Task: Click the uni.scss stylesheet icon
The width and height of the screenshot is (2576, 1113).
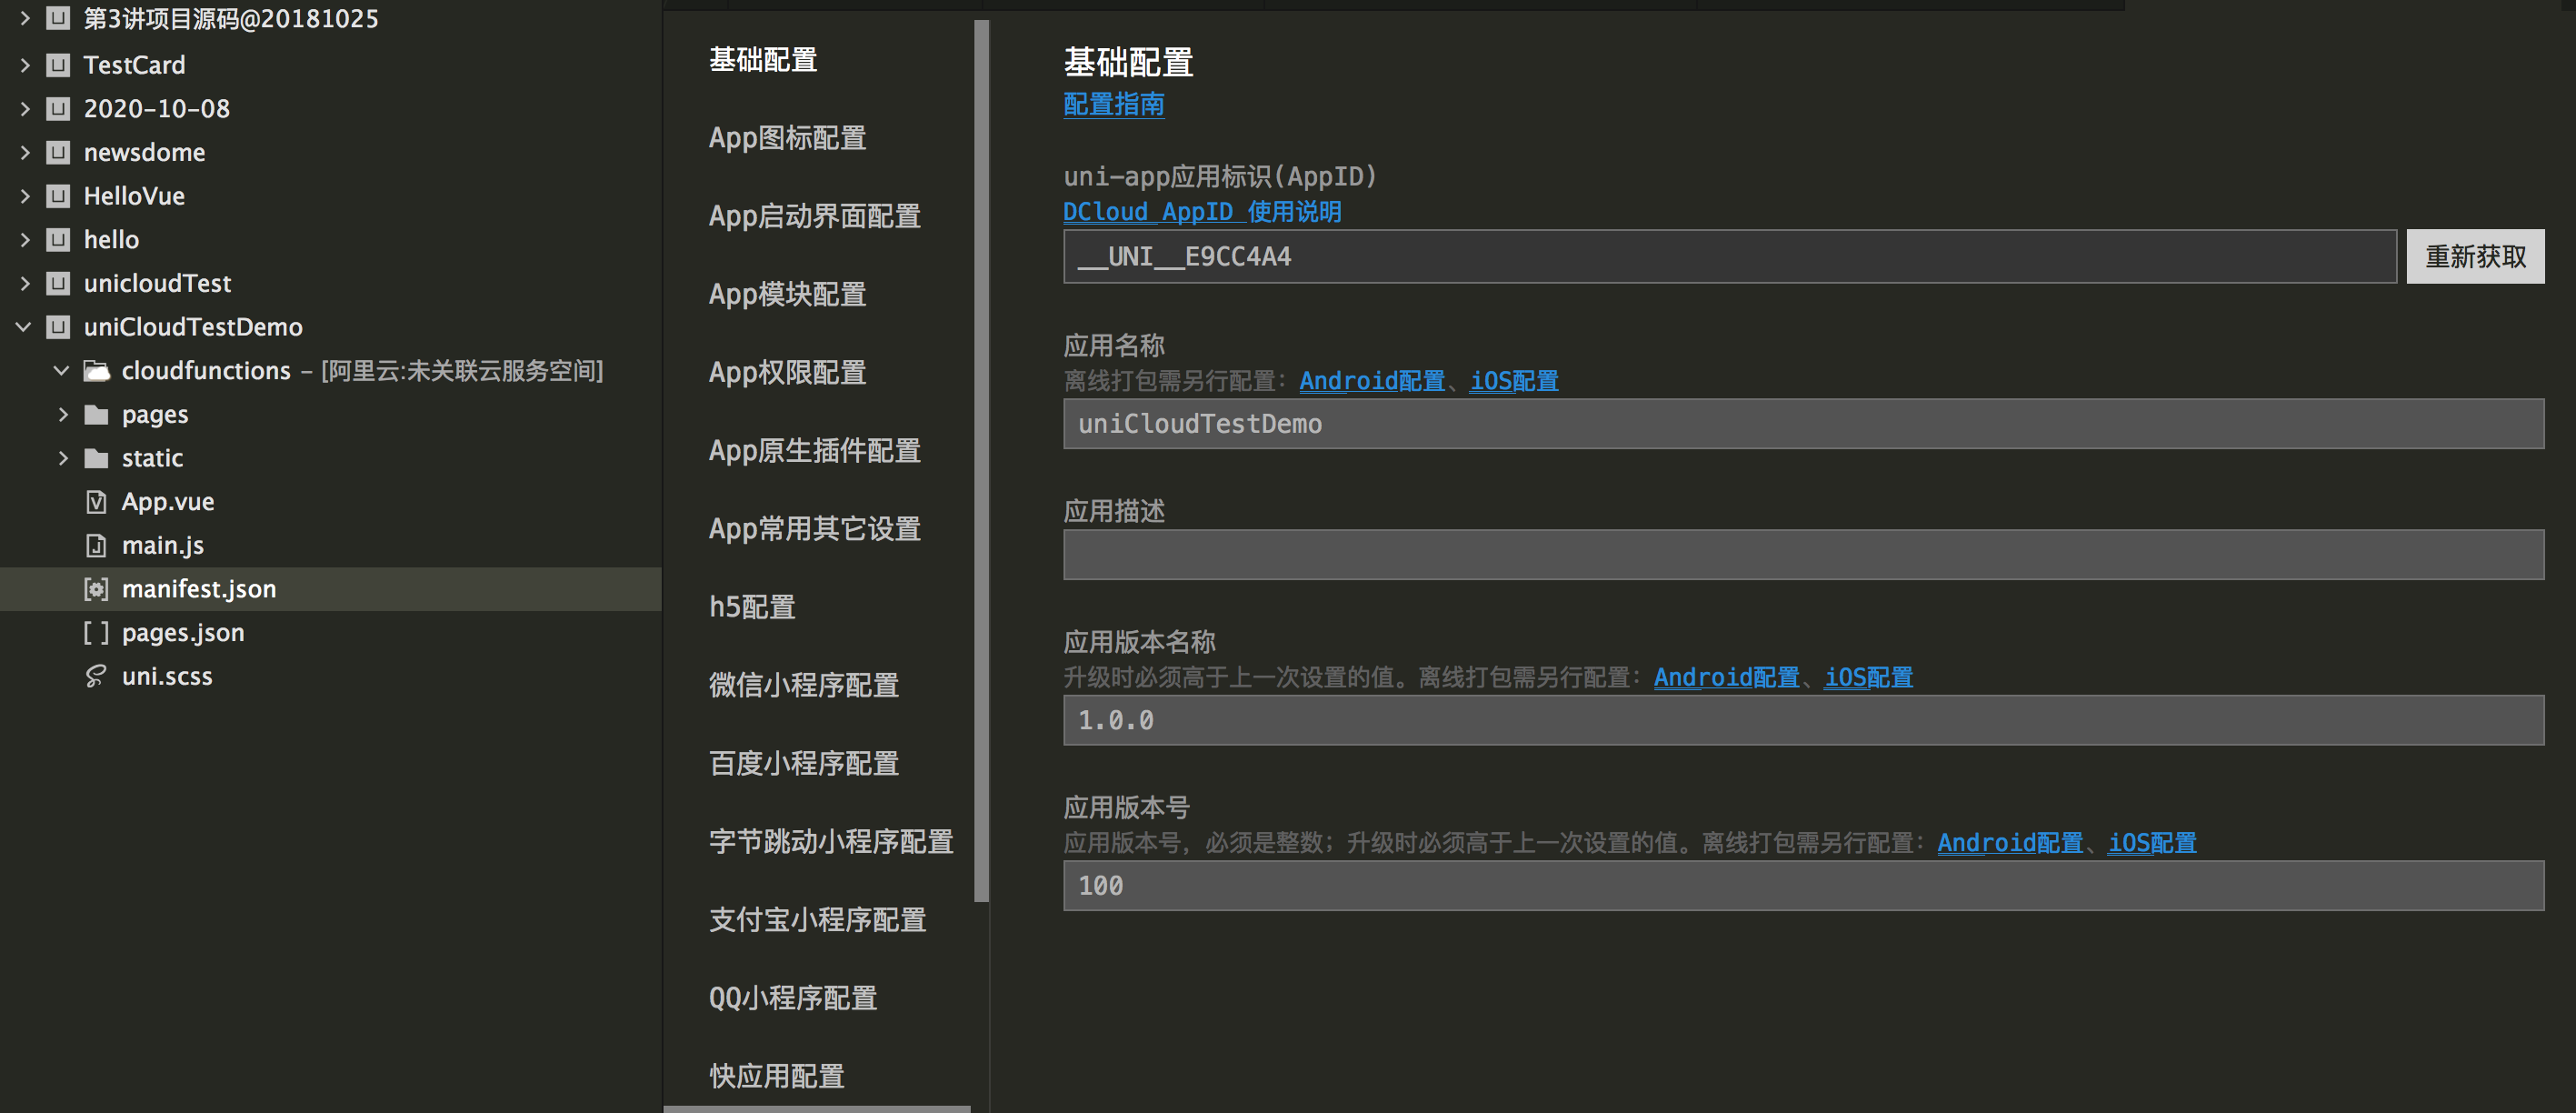Action: click(95, 676)
